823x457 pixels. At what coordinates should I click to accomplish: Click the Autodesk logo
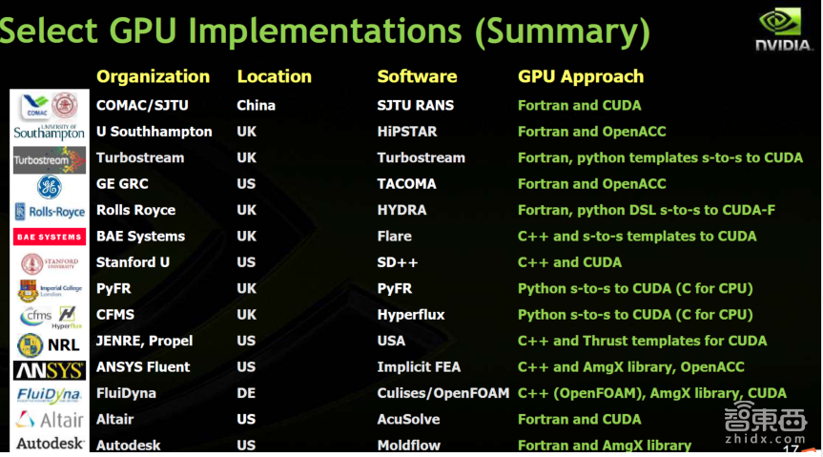pyautogui.click(x=49, y=444)
